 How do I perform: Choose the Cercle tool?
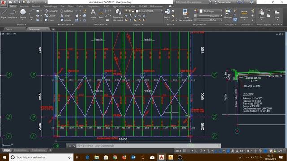(x=23, y=14)
